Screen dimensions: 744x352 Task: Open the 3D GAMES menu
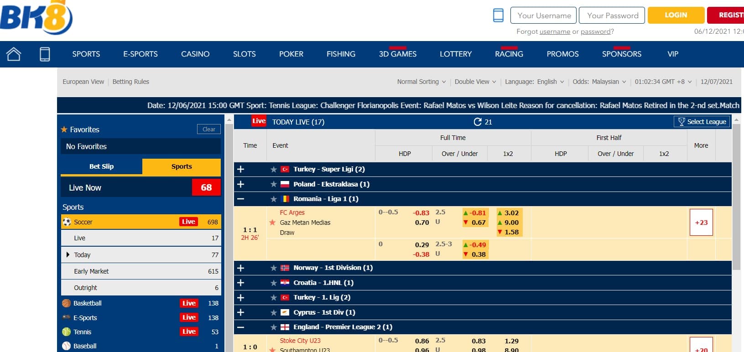pos(398,54)
